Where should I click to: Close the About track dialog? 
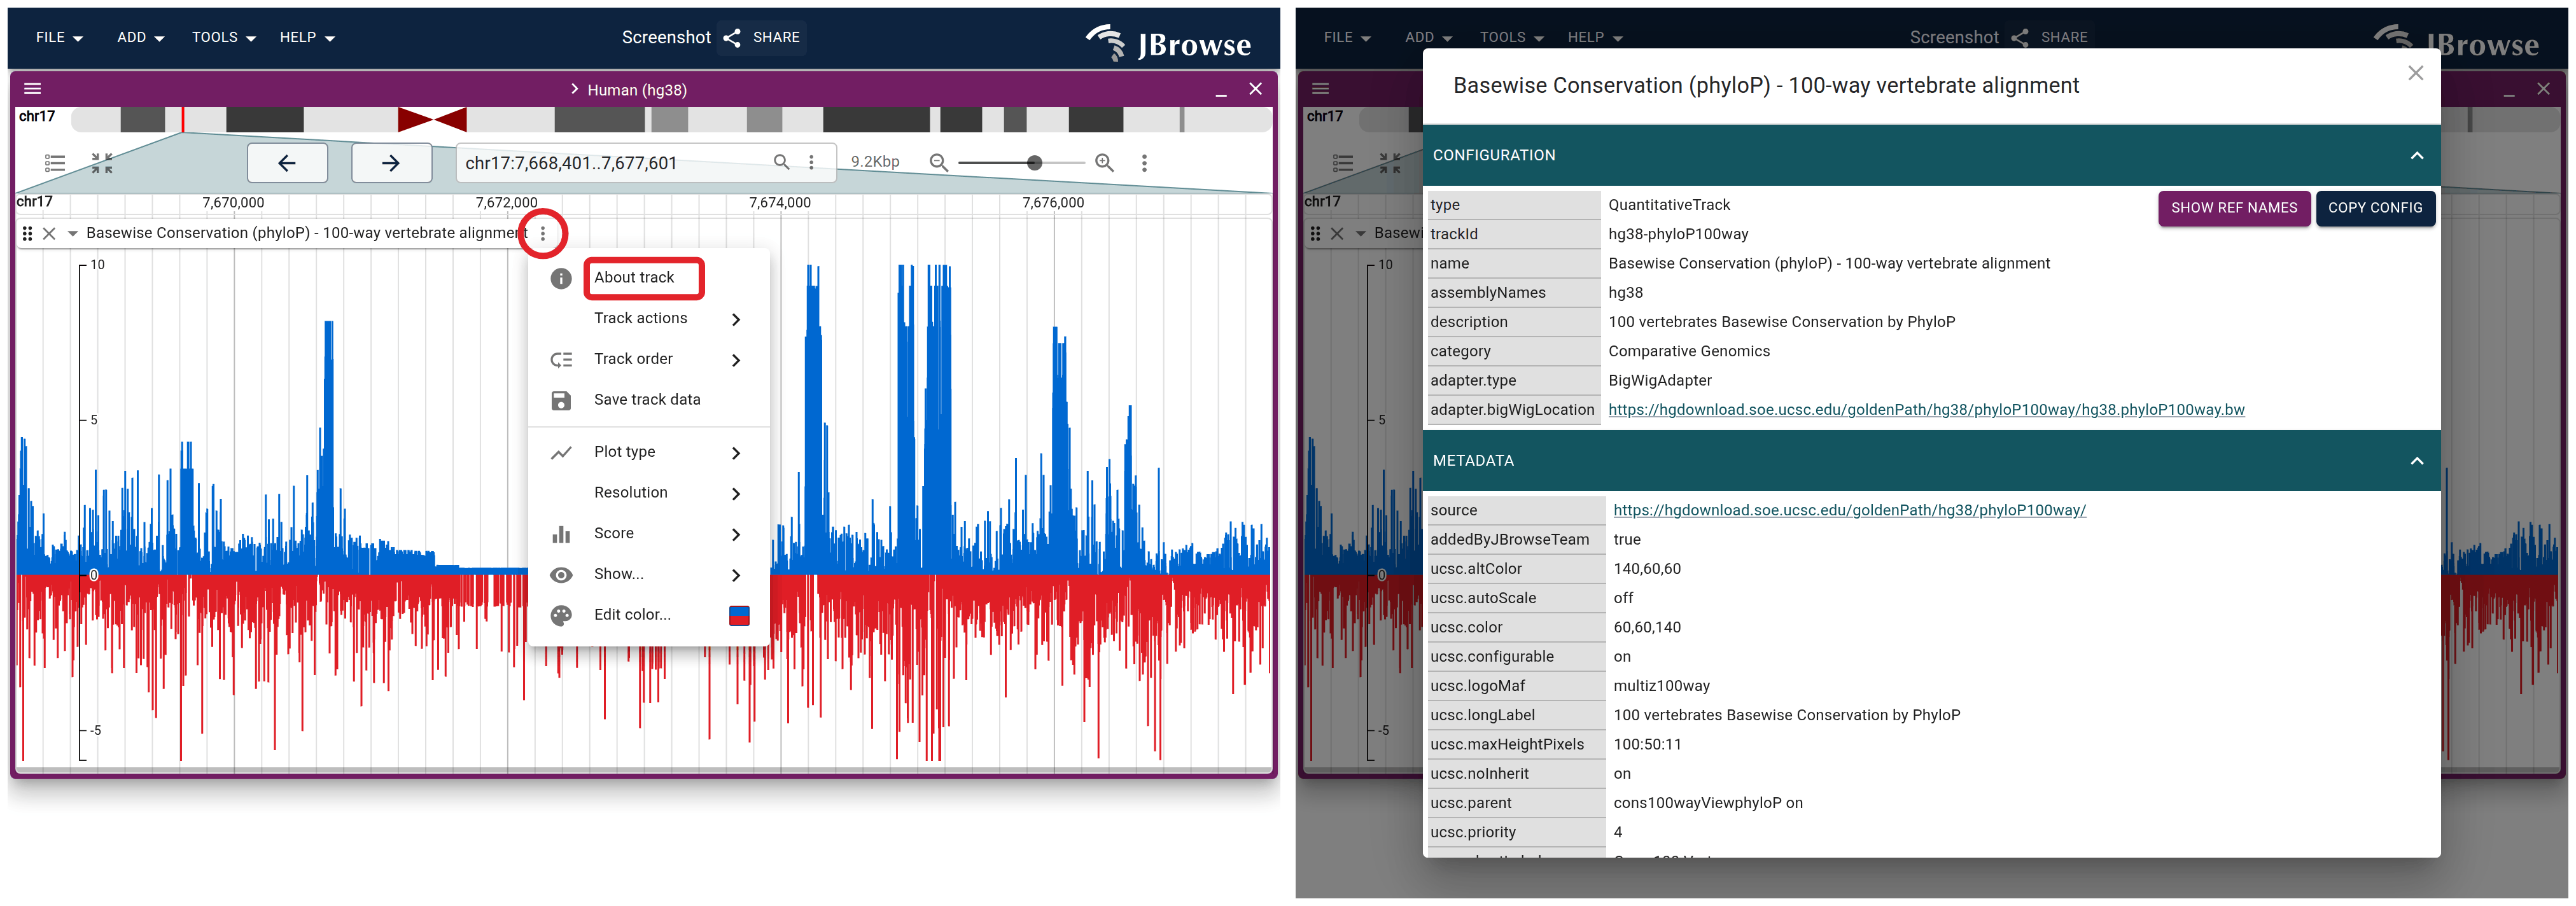(x=2415, y=73)
